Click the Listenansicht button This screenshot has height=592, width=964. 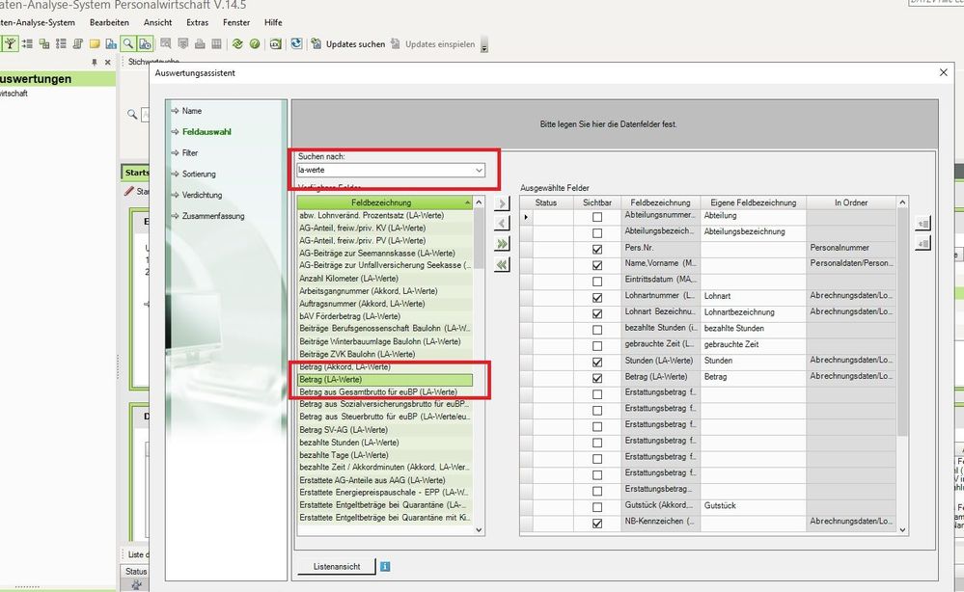pos(336,566)
